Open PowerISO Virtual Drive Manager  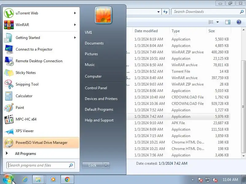41,143
